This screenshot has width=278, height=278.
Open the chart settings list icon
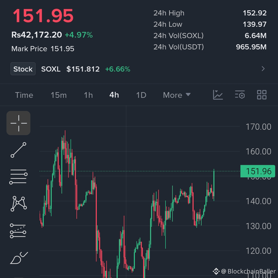[240, 94]
